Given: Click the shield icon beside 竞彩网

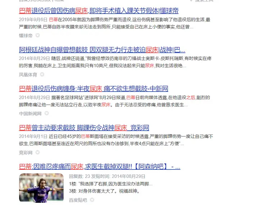Looking at the screenshot, I should [x=38, y=152].
